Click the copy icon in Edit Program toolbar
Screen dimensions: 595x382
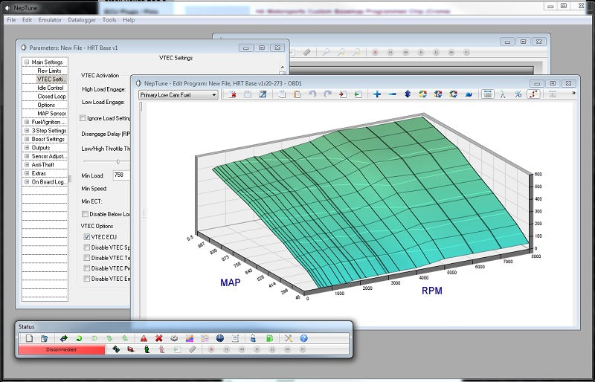[x=282, y=94]
